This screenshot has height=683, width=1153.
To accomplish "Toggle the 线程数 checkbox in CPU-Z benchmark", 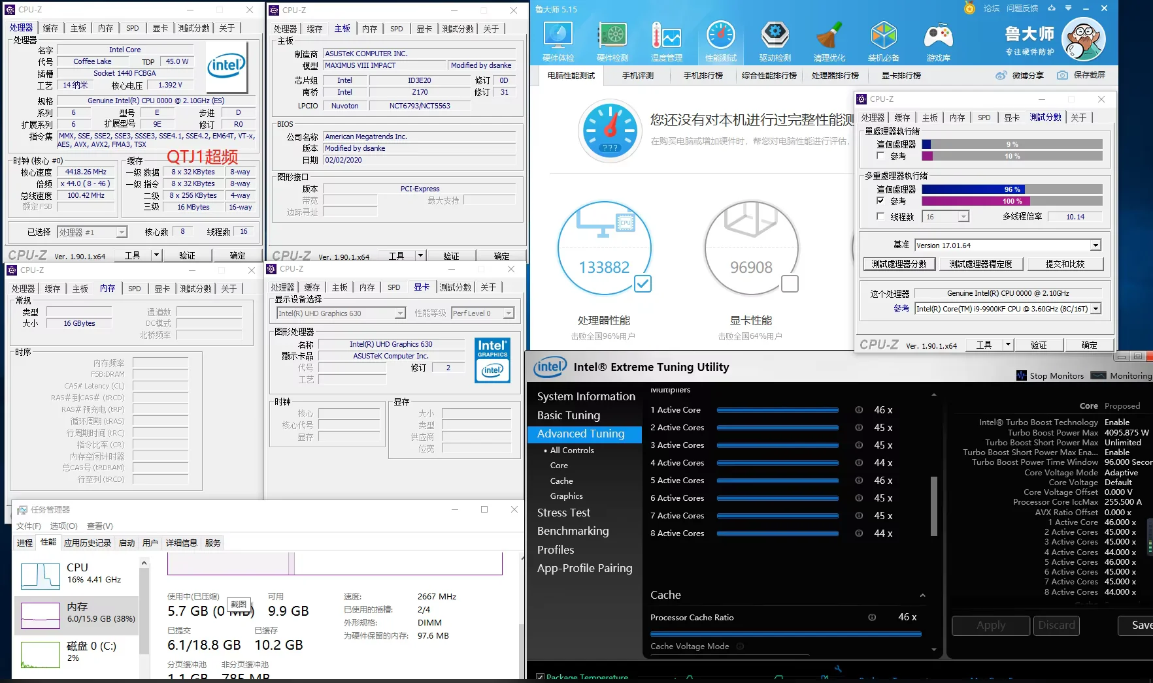I will 880,216.
